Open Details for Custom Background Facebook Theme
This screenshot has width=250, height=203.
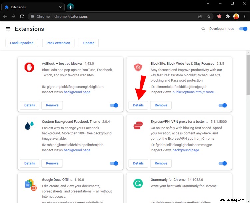click(x=29, y=163)
